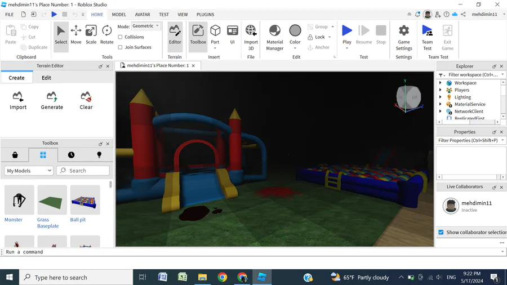Choose the Scale tool
This screenshot has height=285, width=507.
click(91, 35)
